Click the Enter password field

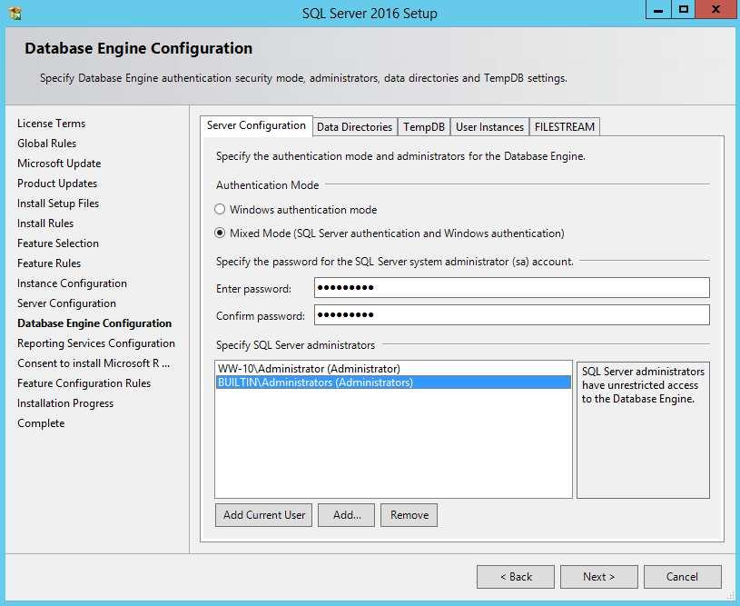coord(511,288)
